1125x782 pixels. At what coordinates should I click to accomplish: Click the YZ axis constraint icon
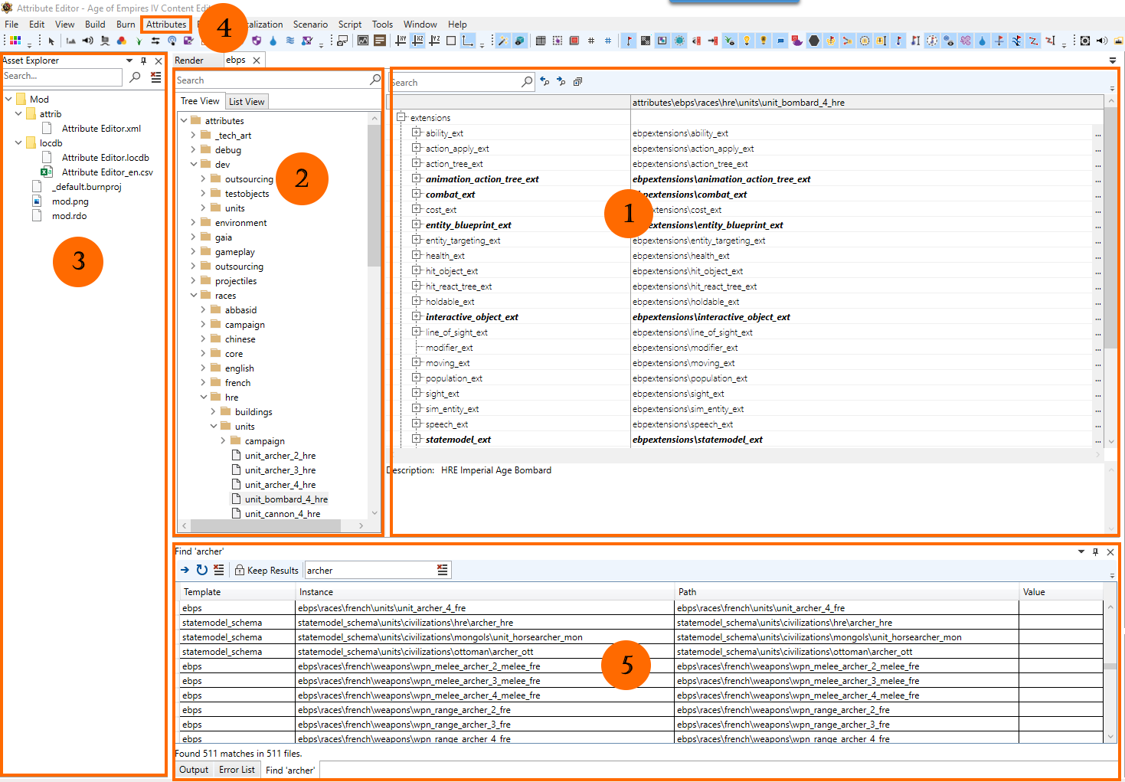point(434,41)
